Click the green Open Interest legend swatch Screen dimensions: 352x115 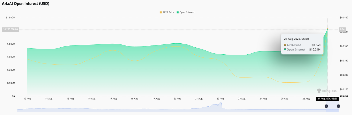(x=178, y=12)
